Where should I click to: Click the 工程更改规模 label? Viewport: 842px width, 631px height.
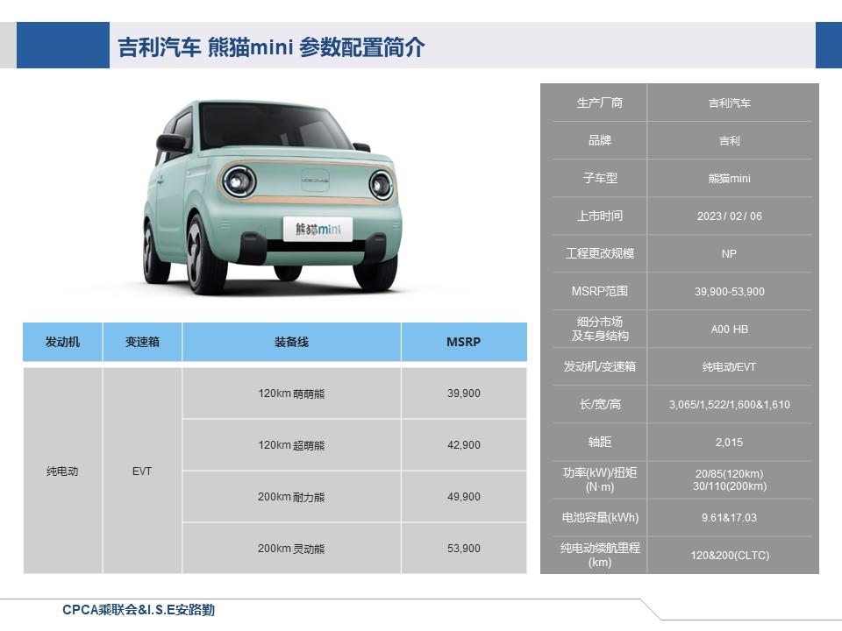point(600,253)
